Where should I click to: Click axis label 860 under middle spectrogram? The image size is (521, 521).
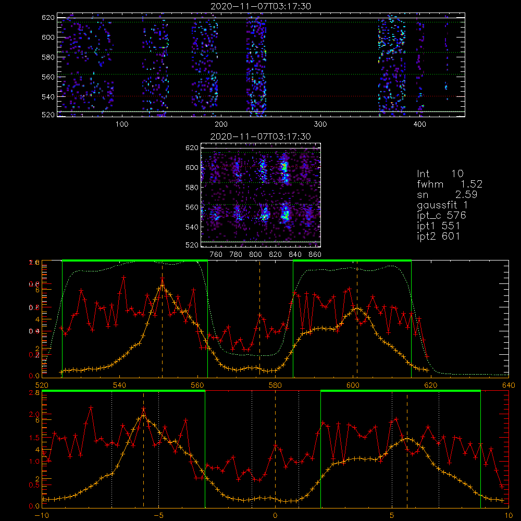315,255
